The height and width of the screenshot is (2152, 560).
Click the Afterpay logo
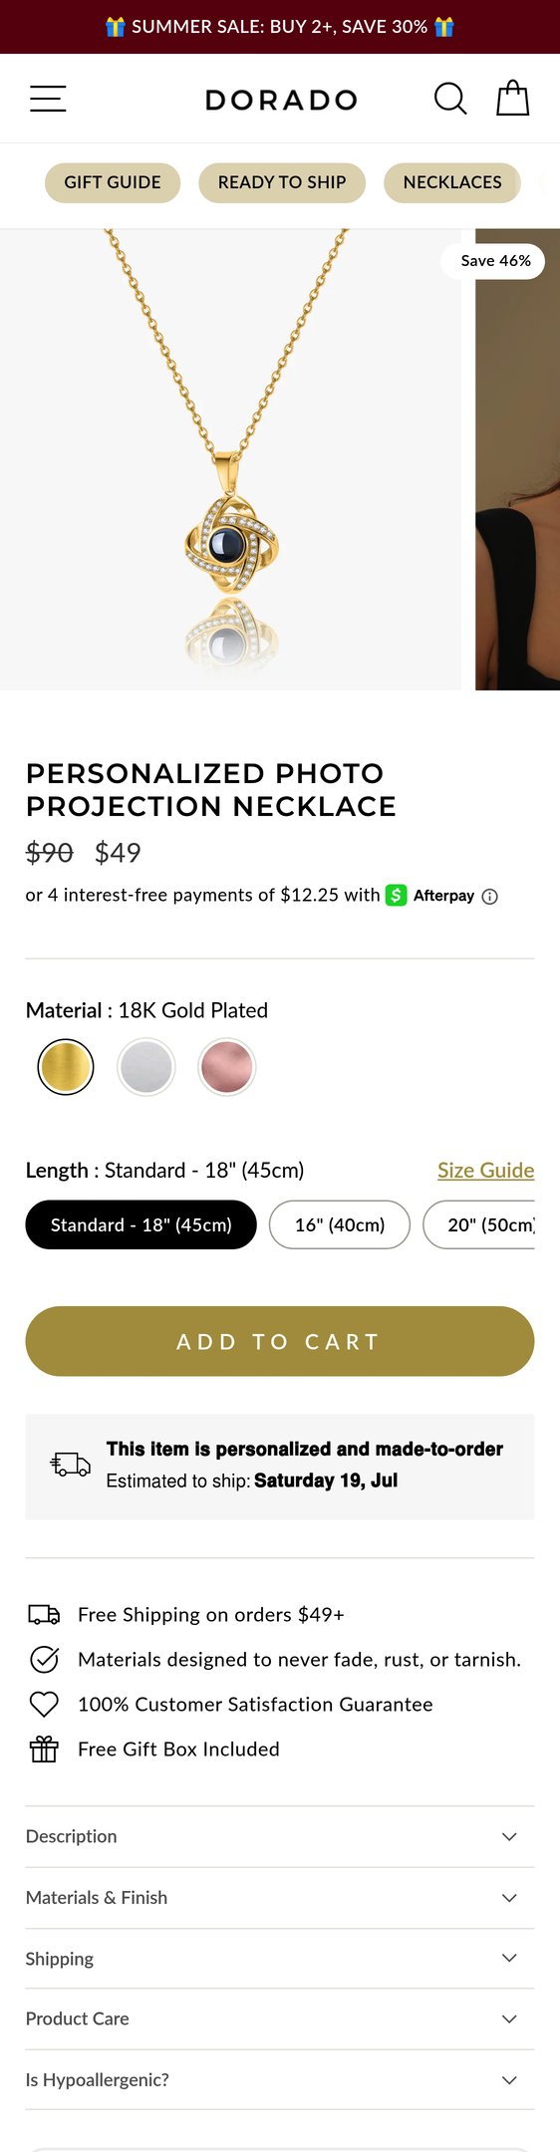(430, 895)
